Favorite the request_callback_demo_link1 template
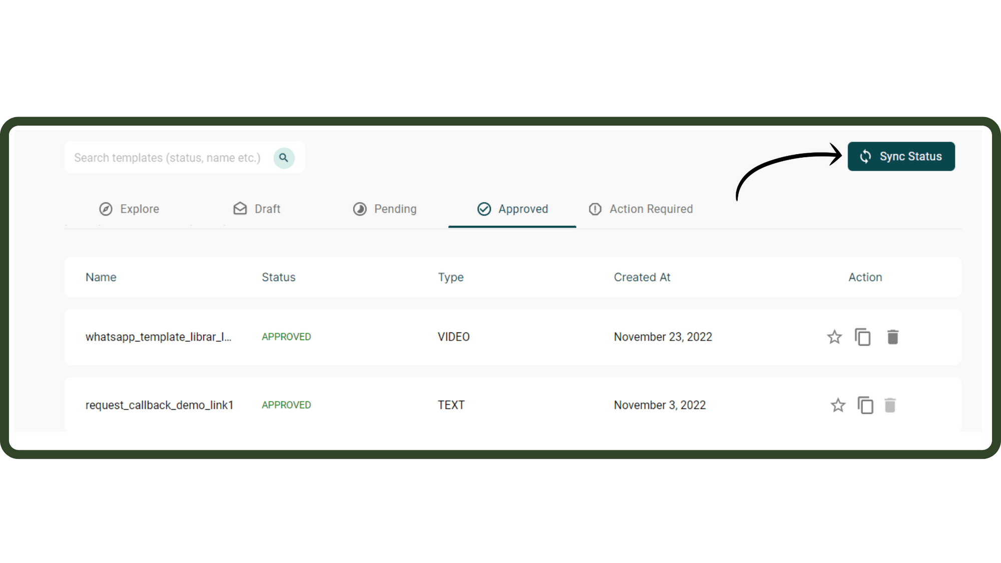 click(x=838, y=405)
